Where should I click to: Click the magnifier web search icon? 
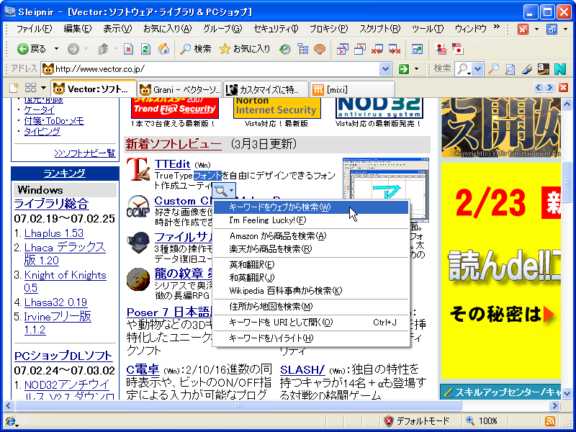[493, 68]
